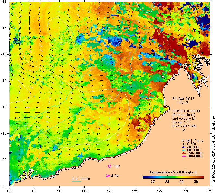217x193 pixels.
Task: Click the 27 label on temperature scale
Action: [153, 182]
